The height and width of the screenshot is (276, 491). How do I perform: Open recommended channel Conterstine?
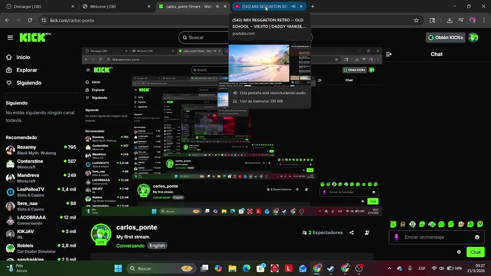pos(41,164)
